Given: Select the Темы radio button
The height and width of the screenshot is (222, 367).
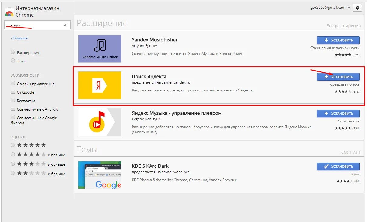Looking at the screenshot, I should pos(13,61).
